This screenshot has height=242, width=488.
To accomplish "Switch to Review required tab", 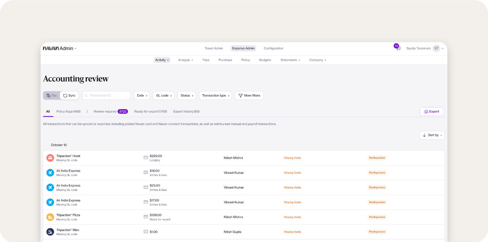I will point(111,112).
